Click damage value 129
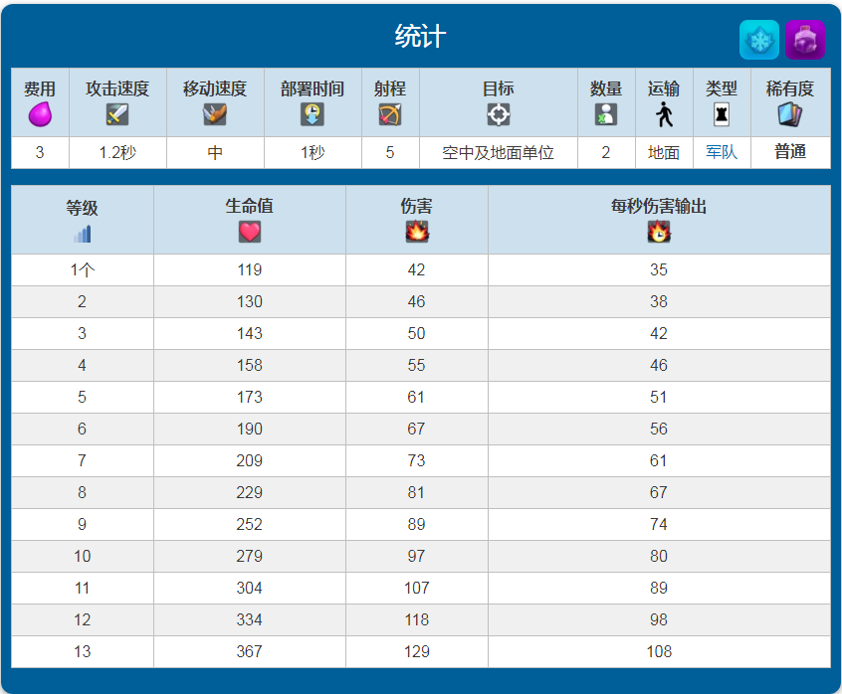Image resolution: width=842 pixels, height=694 pixels. [x=417, y=651]
